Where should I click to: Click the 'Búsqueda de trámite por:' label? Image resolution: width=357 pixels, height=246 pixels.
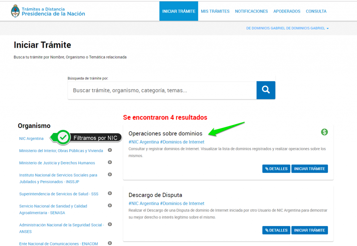click(x=88, y=79)
